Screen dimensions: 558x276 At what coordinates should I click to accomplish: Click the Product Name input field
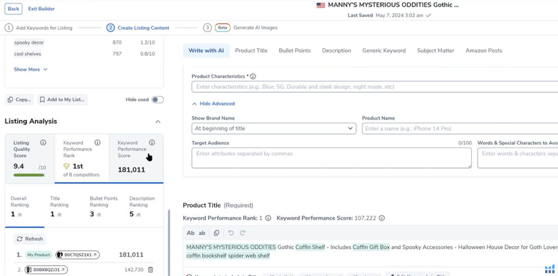coord(460,128)
